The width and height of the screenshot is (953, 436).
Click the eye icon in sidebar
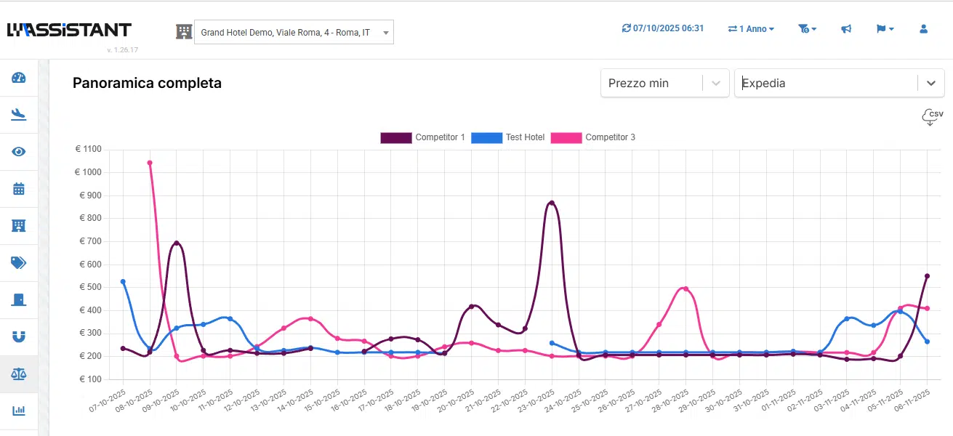point(19,152)
